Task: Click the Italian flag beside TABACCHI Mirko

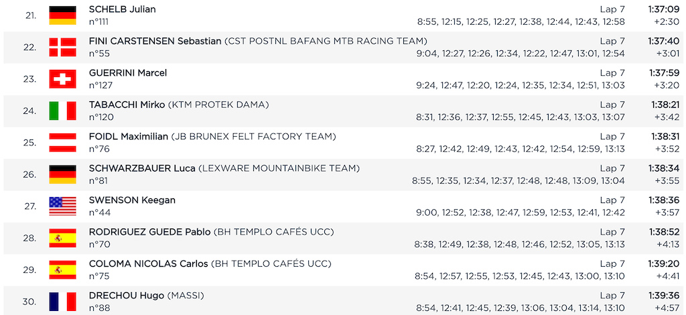Action: pyautogui.click(x=62, y=111)
